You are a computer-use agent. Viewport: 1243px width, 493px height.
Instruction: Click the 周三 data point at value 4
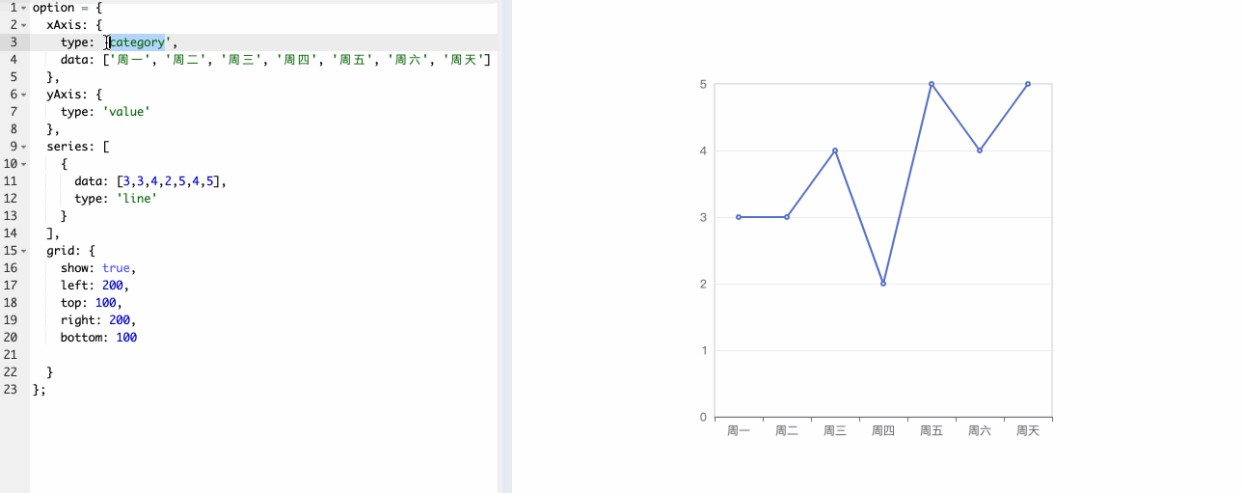pyautogui.click(x=835, y=151)
